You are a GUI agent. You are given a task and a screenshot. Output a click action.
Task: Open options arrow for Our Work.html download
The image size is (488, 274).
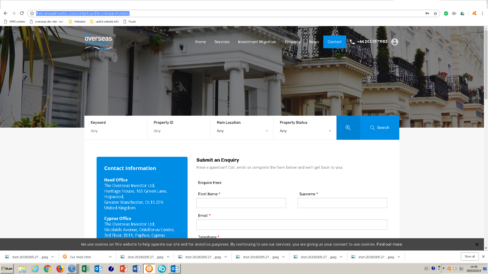tap(110, 257)
